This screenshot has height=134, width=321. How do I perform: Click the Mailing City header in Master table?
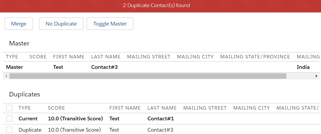pos(195,57)
